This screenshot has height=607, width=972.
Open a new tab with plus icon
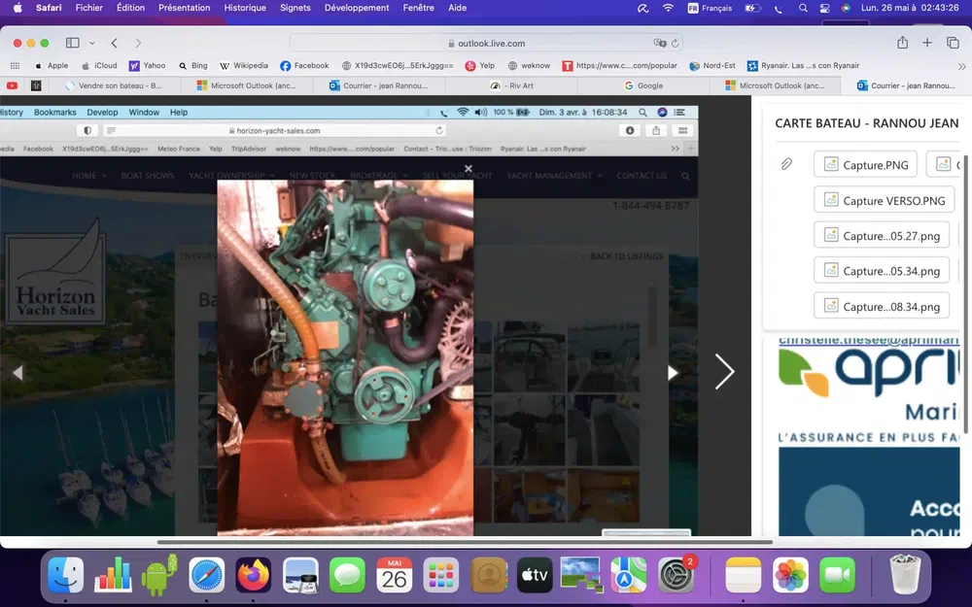point(927,43)
